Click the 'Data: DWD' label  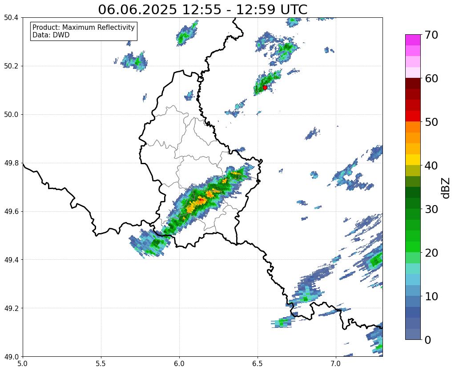tap(51, 35)
